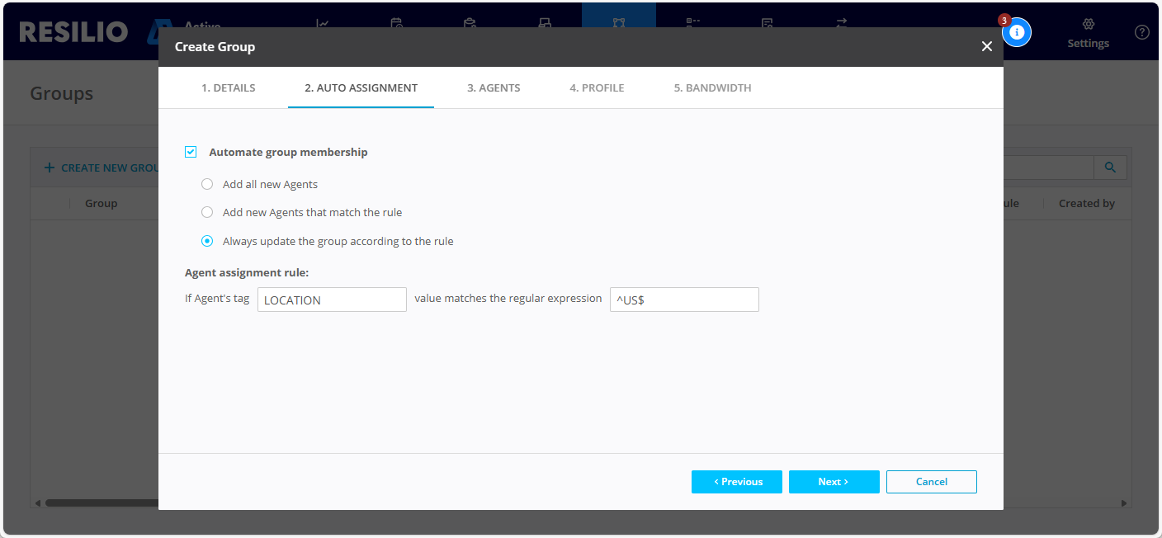The width and height of the screenshot is (1162, 538).
Task: Click the transfers arrows icon in navbar
Action: point(841,23)
